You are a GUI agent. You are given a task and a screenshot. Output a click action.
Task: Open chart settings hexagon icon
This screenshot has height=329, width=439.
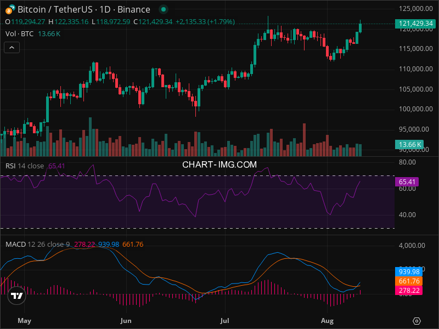point(417,321)
